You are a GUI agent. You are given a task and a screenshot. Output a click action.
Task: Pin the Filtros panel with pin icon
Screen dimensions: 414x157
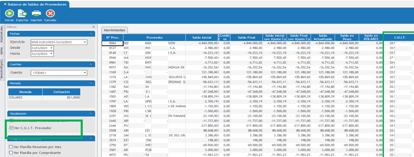tap(94, 27)
